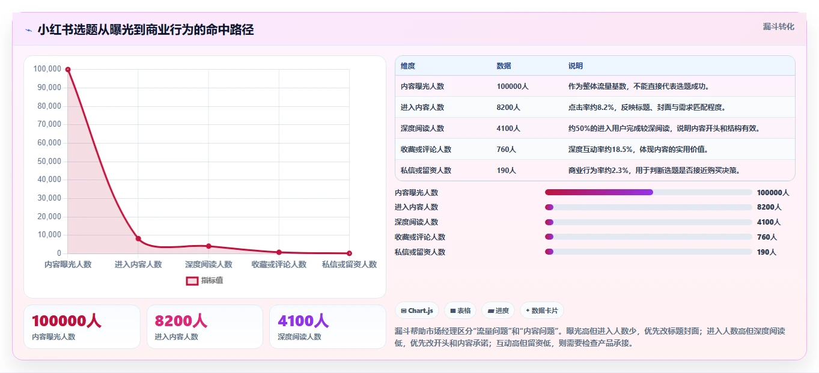The width and height of the screenshot is (819, 373).
Task: Click the 8200人 data card
Action: click(205, 327)
